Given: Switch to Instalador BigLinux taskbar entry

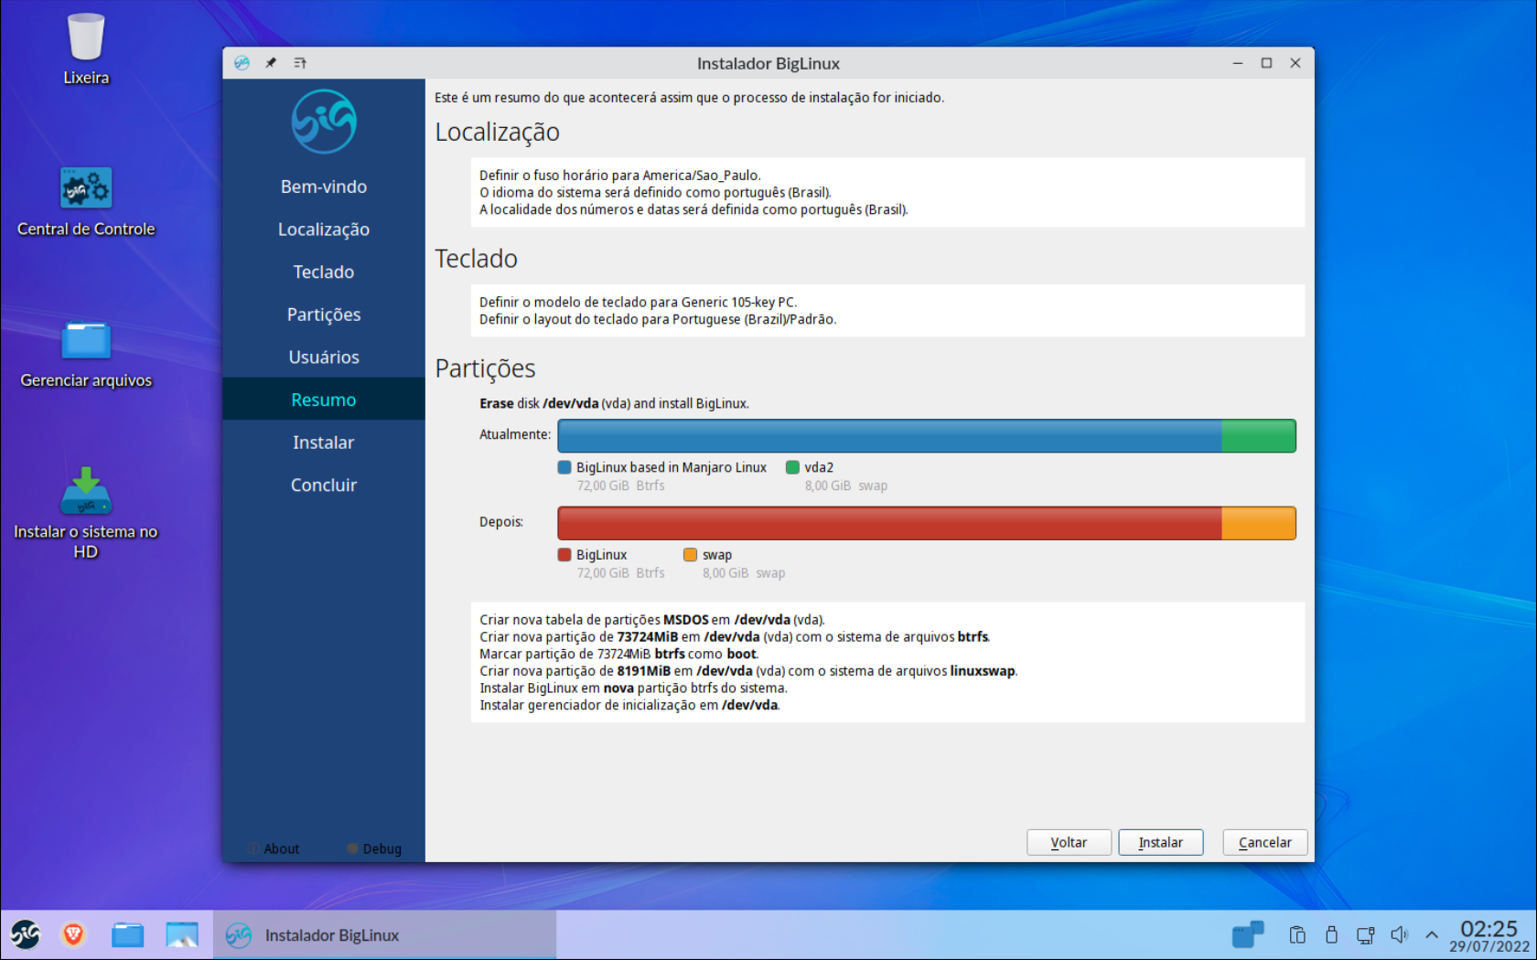Looking at the screenshot, I should (x=384, y=934).
